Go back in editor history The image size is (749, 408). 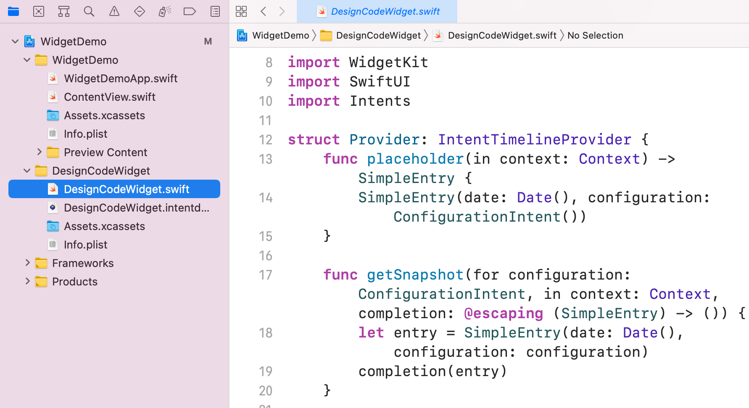[x=264, y=11]
